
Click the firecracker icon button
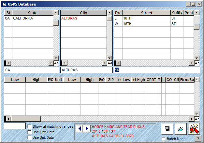[194, 129]
